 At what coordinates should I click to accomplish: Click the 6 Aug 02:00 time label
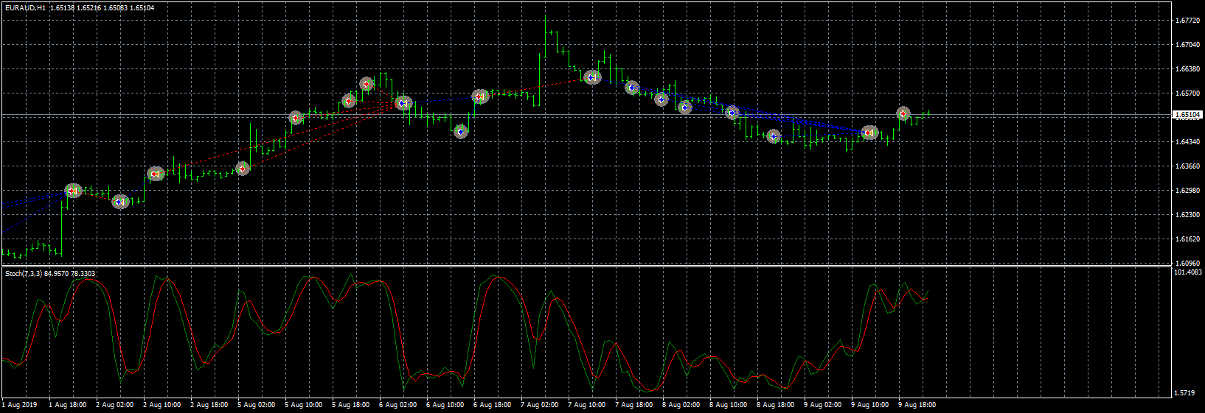(398, 405)
